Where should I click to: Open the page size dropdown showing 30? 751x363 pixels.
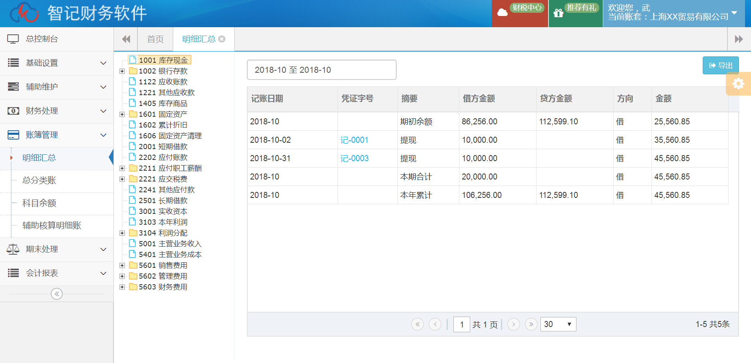[x=558, y=324]
